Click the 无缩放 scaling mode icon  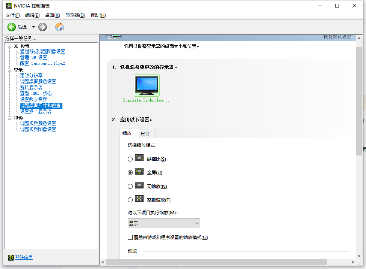coord(139,185)
